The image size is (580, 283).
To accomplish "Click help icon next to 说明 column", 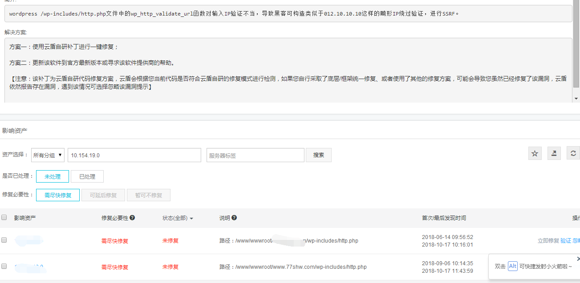I will click(234, 218).
